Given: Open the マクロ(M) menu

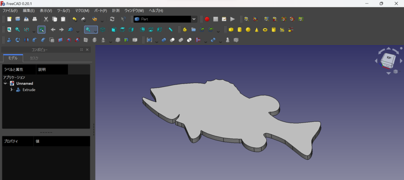Looking at the screenshot, I should coord(82,11).
